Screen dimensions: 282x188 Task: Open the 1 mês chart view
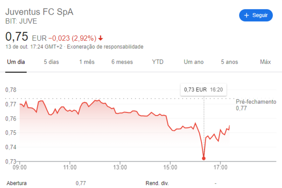coord(87,62)
